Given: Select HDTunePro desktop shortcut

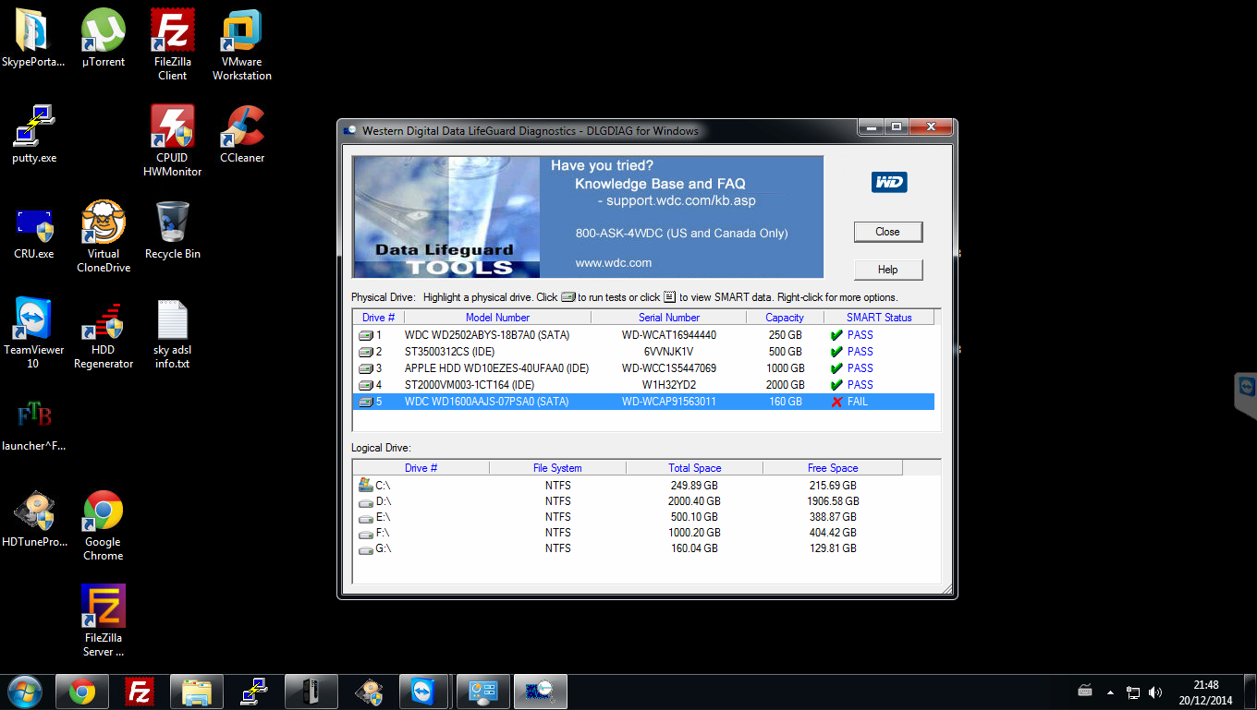Looking at the screenshot, I should coord(34,518).
